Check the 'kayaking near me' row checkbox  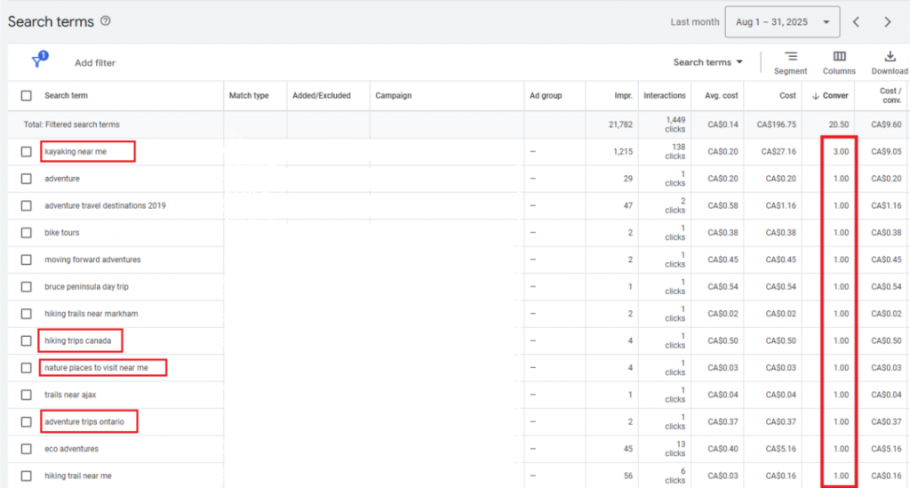[x=27, y=152]
